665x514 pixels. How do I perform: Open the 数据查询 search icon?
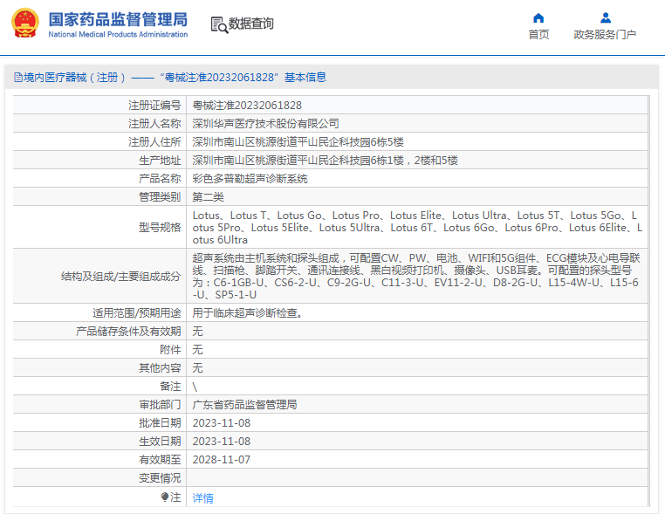(219, 24)
